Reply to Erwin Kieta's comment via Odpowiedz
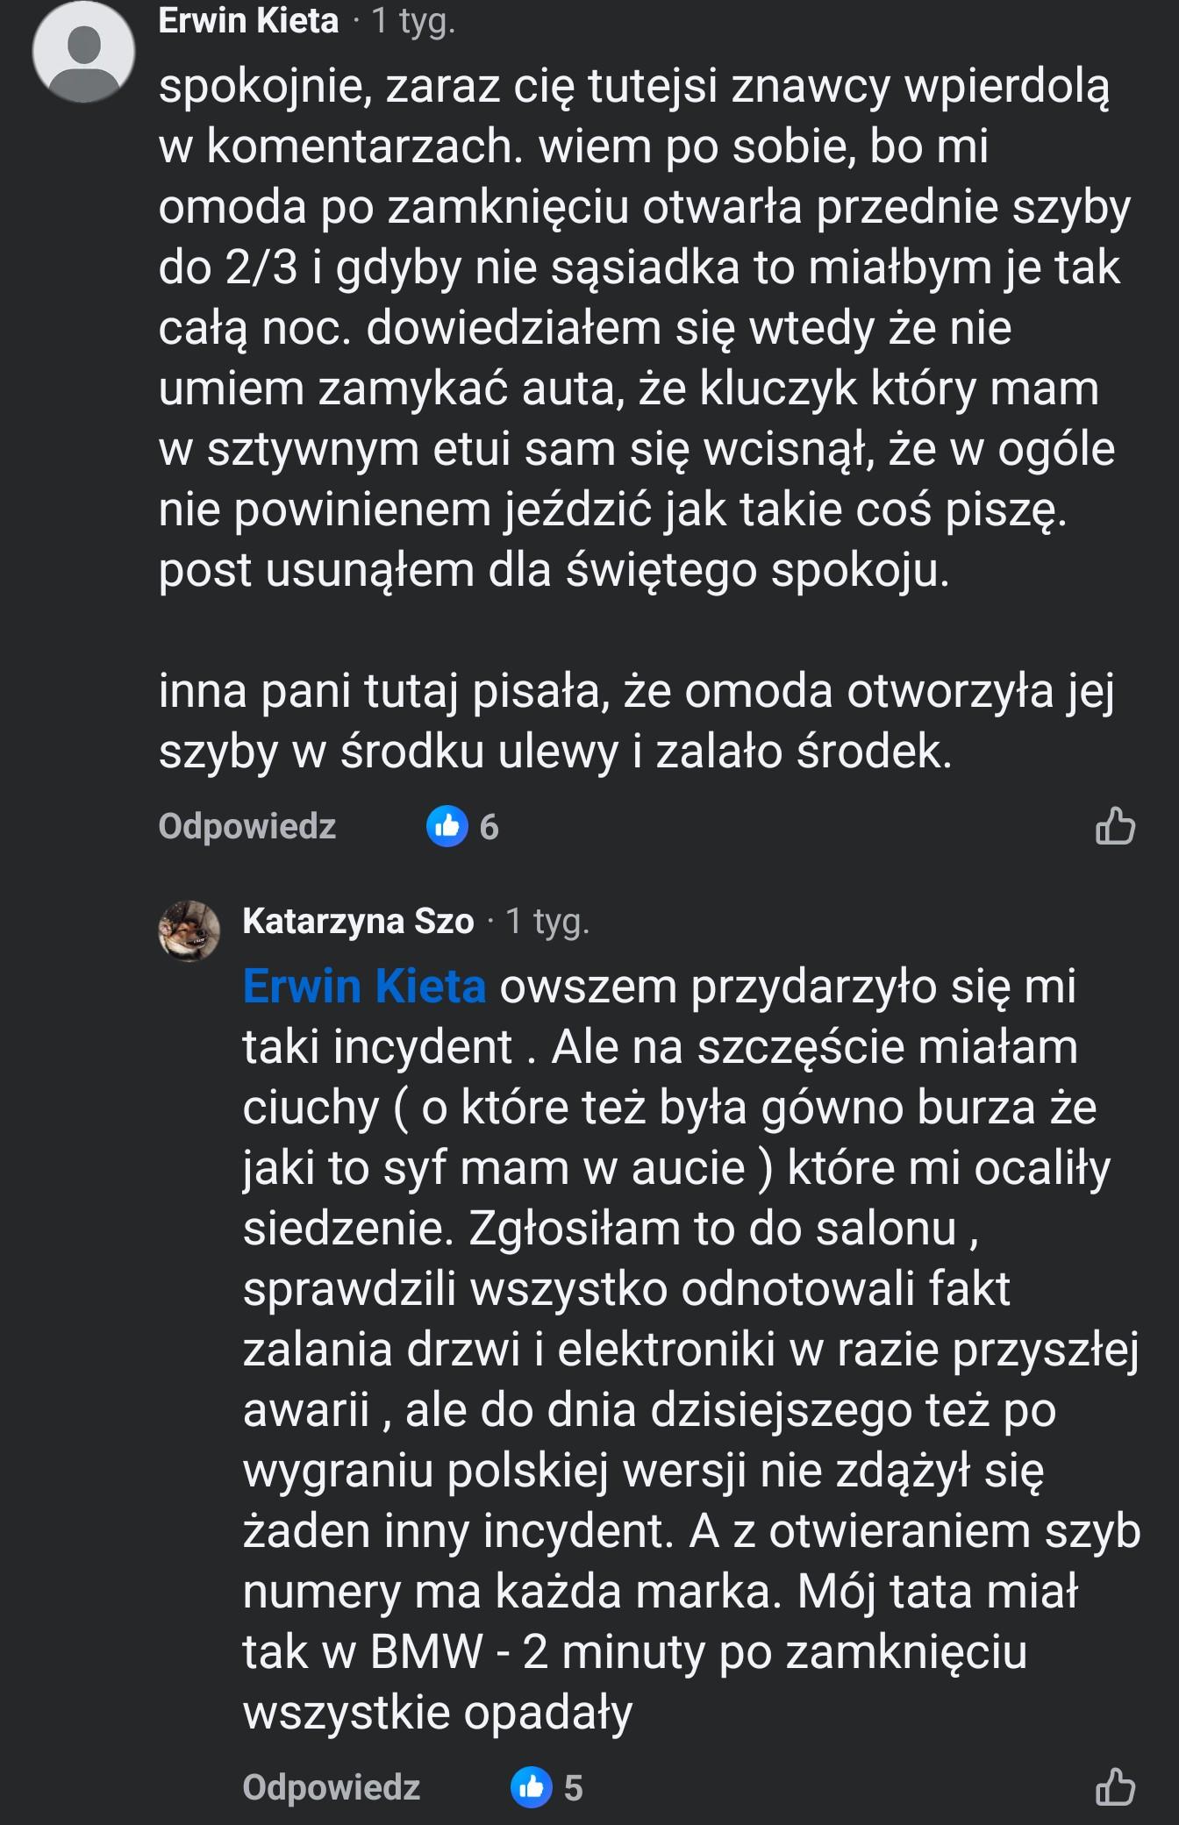 247,826
